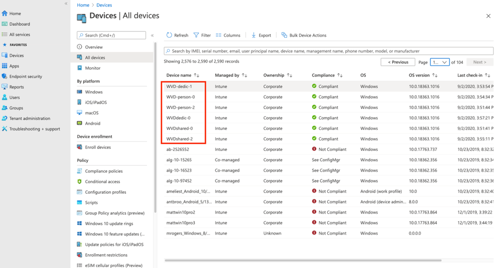Click the All services list icon

coord(4,34)
